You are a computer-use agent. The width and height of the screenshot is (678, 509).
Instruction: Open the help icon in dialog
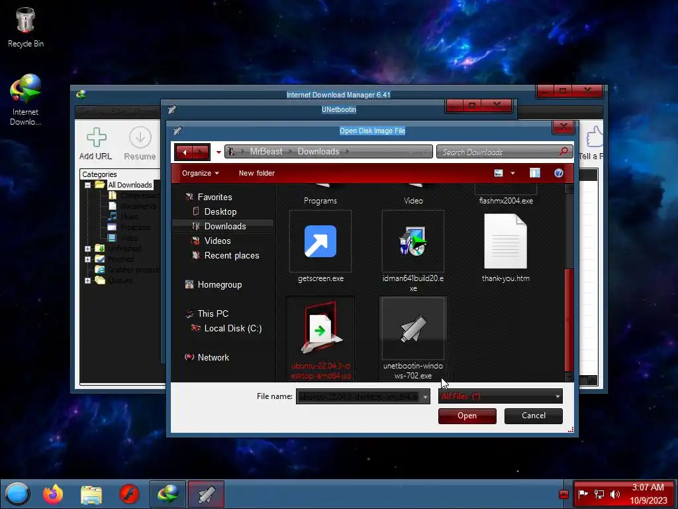tap(559, 173)
